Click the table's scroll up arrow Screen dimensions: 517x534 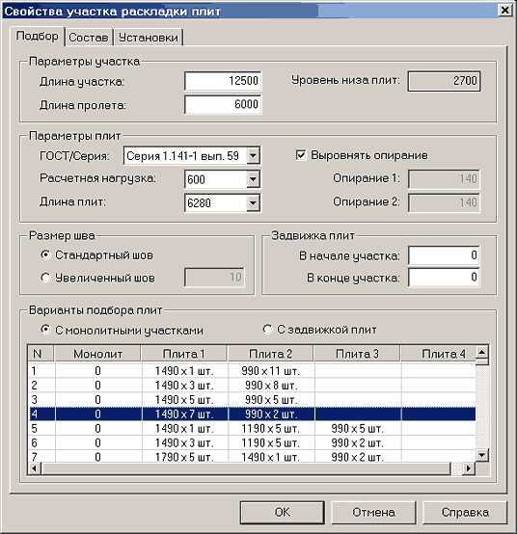(482, 352)
